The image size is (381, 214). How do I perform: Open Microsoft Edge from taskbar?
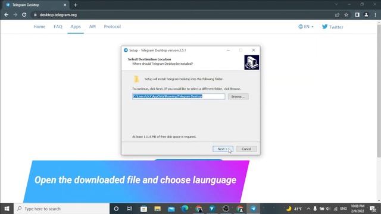185,209
